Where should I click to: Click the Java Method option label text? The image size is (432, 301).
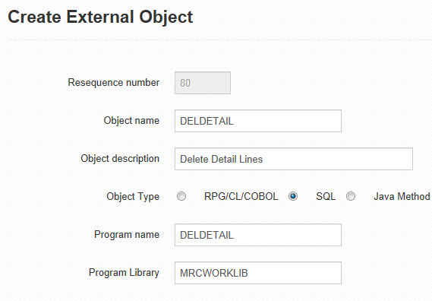[x=402, y=196]
